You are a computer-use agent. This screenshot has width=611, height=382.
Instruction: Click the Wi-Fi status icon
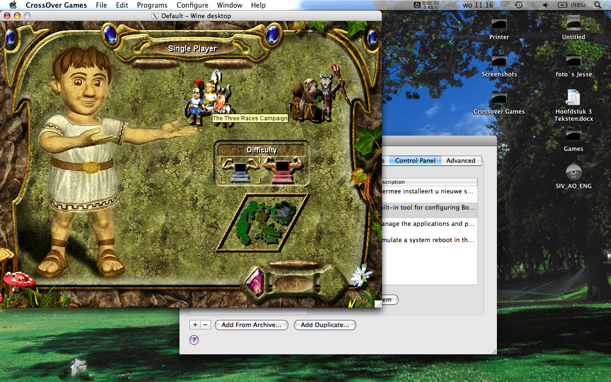[x=505, y=5]
